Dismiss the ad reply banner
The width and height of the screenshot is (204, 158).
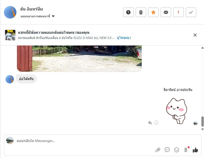[195, 35]
